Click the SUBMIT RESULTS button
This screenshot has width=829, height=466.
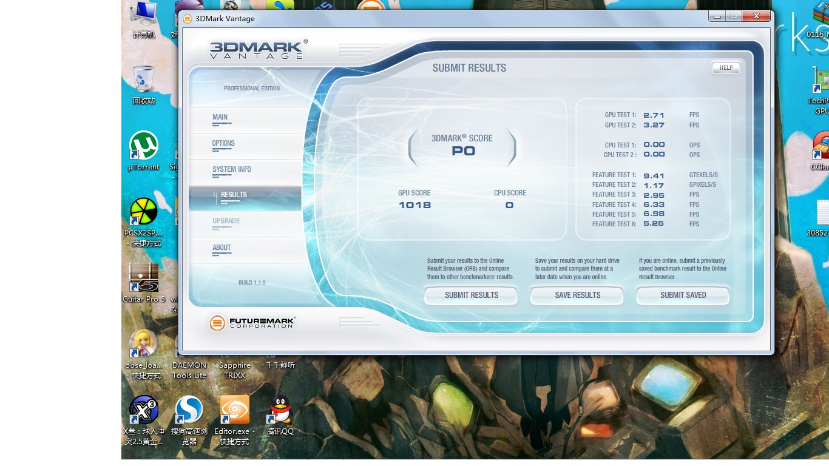(471, 295)
